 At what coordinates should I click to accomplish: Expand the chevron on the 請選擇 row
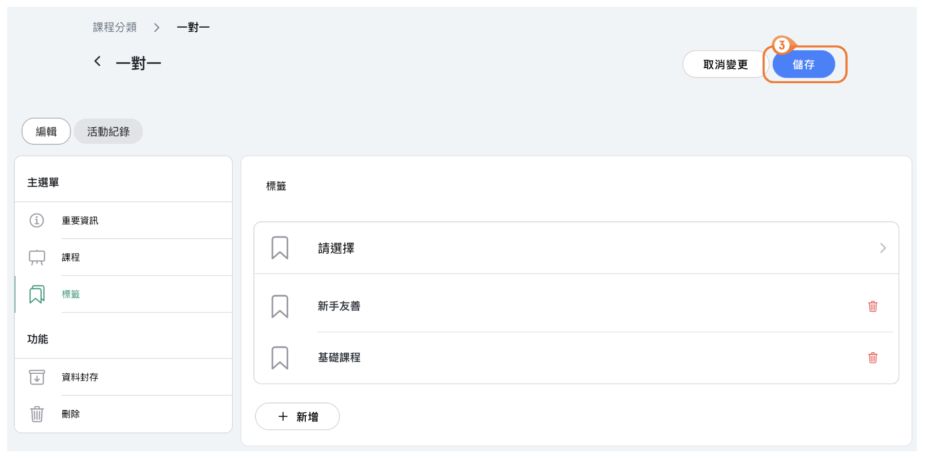click(x=883, y=249)
